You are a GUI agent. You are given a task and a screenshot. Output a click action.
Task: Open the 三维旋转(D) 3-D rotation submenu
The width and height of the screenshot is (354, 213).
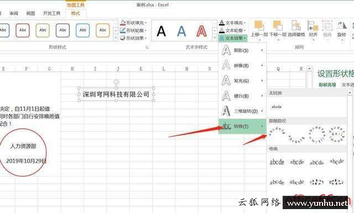pos(242,111)
